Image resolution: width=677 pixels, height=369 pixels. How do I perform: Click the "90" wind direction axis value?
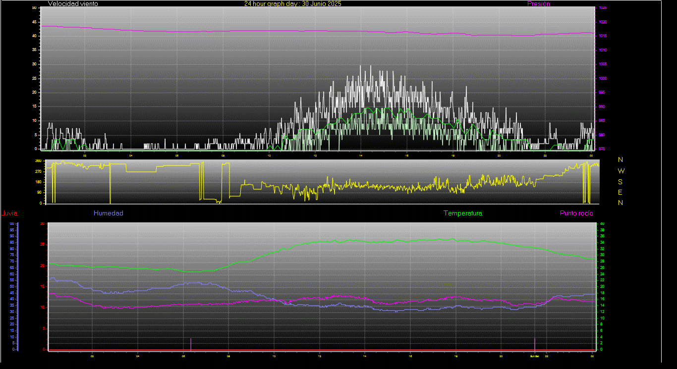39,193
